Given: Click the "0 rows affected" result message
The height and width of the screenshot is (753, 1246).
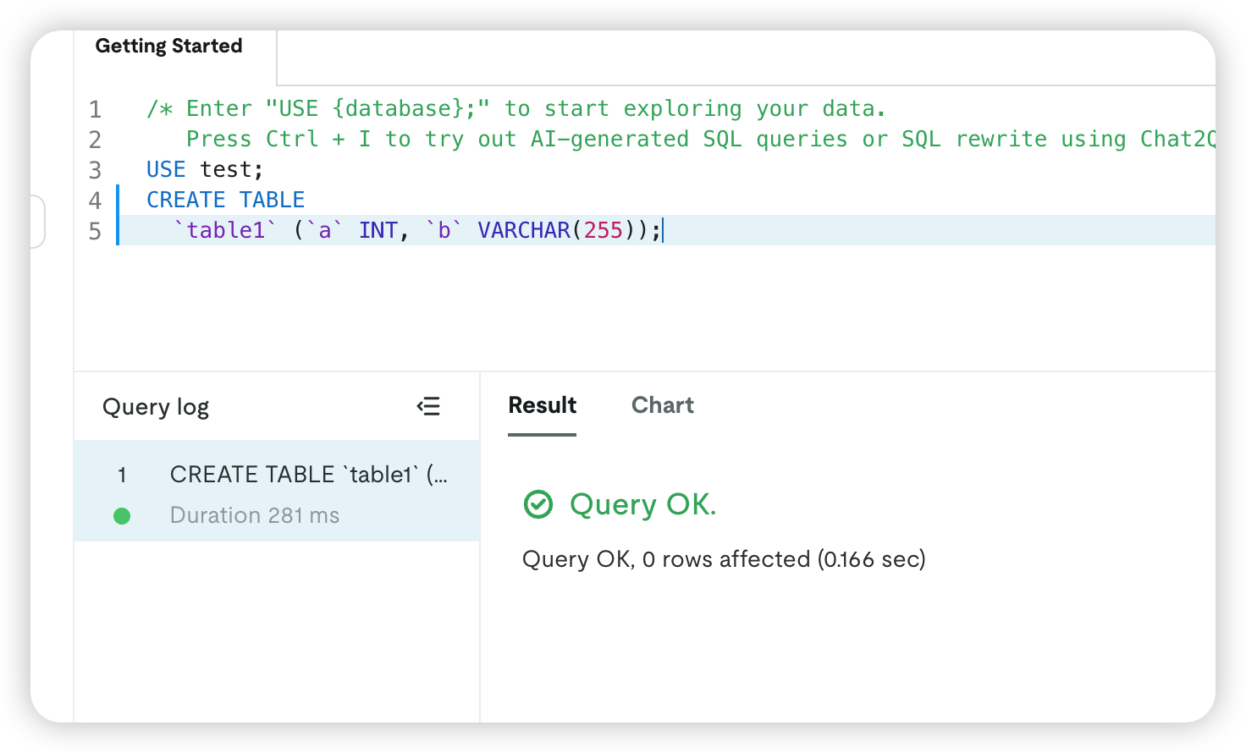Looking at the screenshot, I should pos(725,559).
